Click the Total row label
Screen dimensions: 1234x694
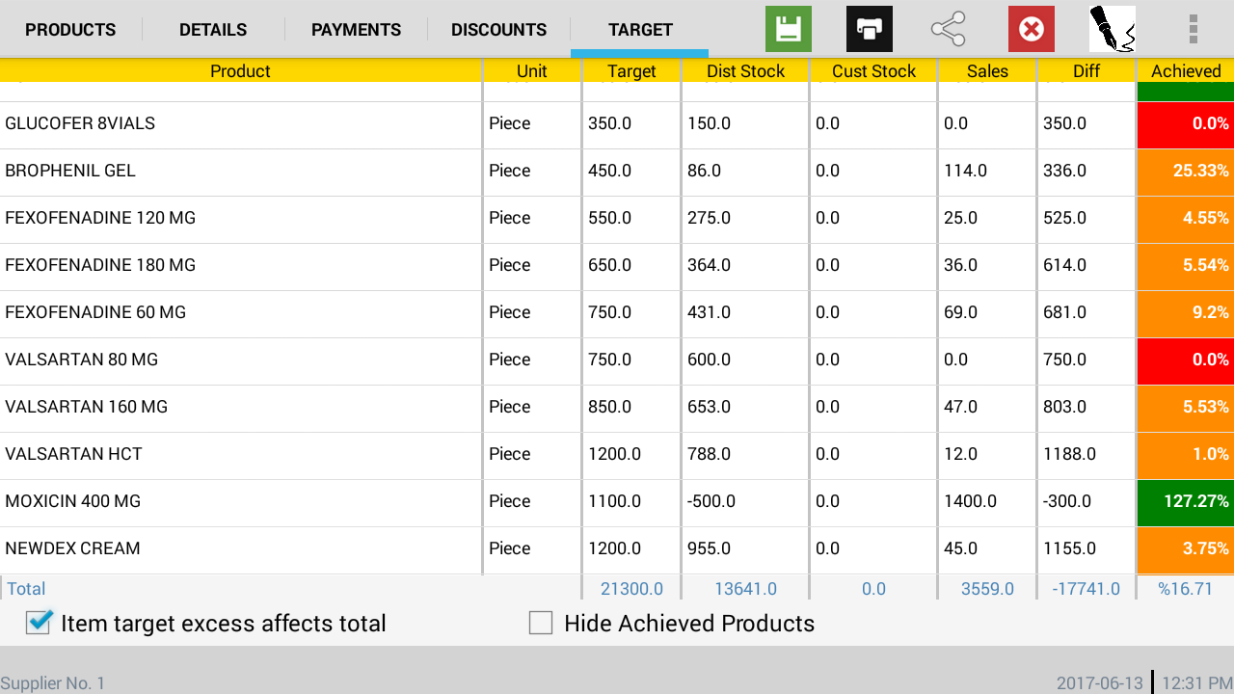click(x=26, y=589)
